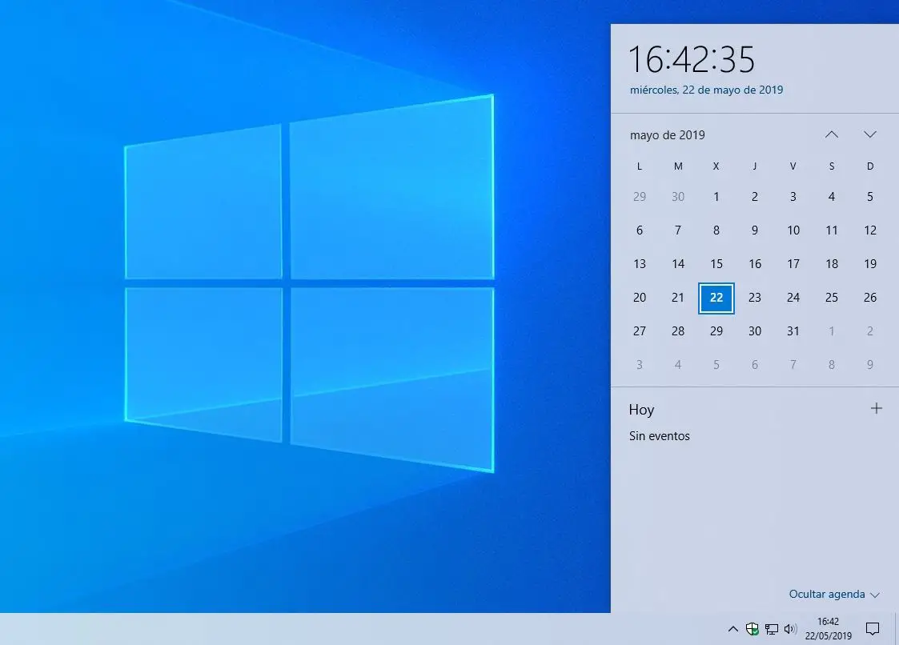Open the volume speaker icon
The height and width of the screenshot is (645, 899).
pos(791,629)
